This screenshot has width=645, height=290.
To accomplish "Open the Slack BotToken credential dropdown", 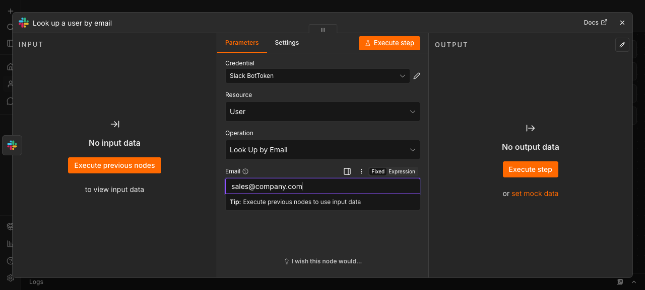I will point(317,76).
